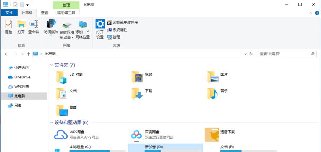Click the quick access toolbar New folder icon
Viewport: 321px width, 152px height.
click(22, 5)
